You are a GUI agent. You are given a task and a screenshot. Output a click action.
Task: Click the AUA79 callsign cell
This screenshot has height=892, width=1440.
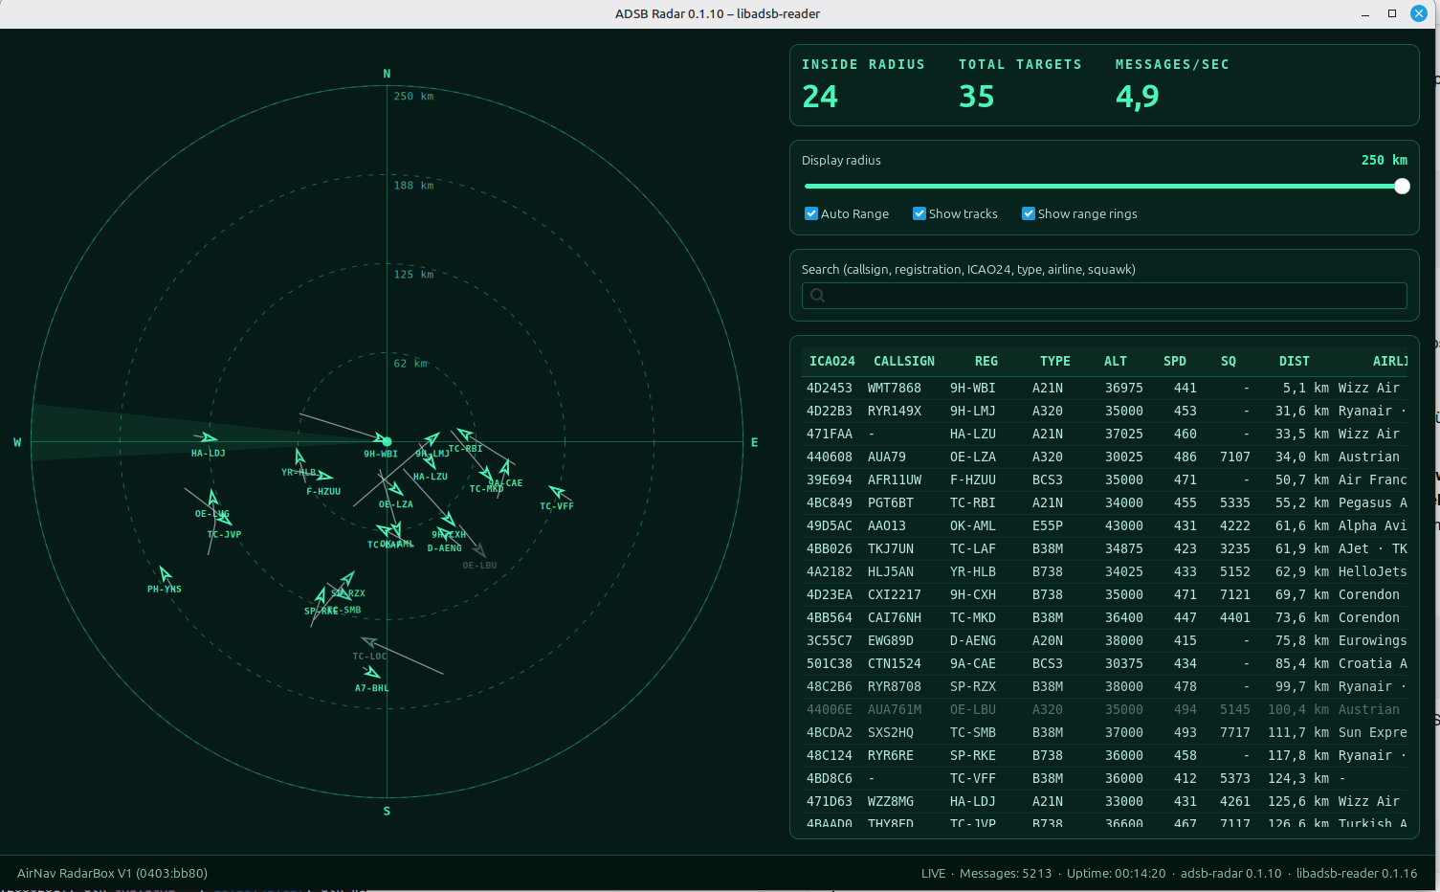(887, 457)
